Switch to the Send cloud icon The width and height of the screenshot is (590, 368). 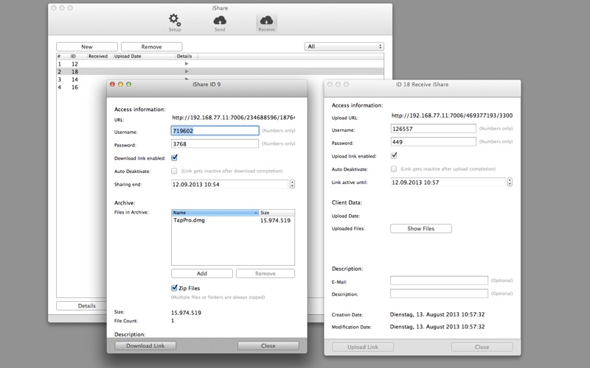tap(220, 24)
